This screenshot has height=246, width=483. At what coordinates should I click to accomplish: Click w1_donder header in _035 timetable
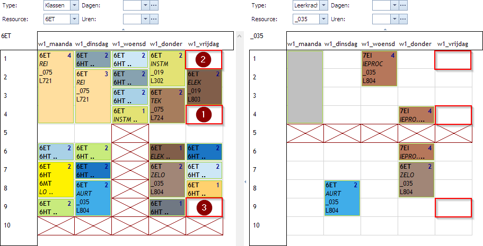point(415,44)
